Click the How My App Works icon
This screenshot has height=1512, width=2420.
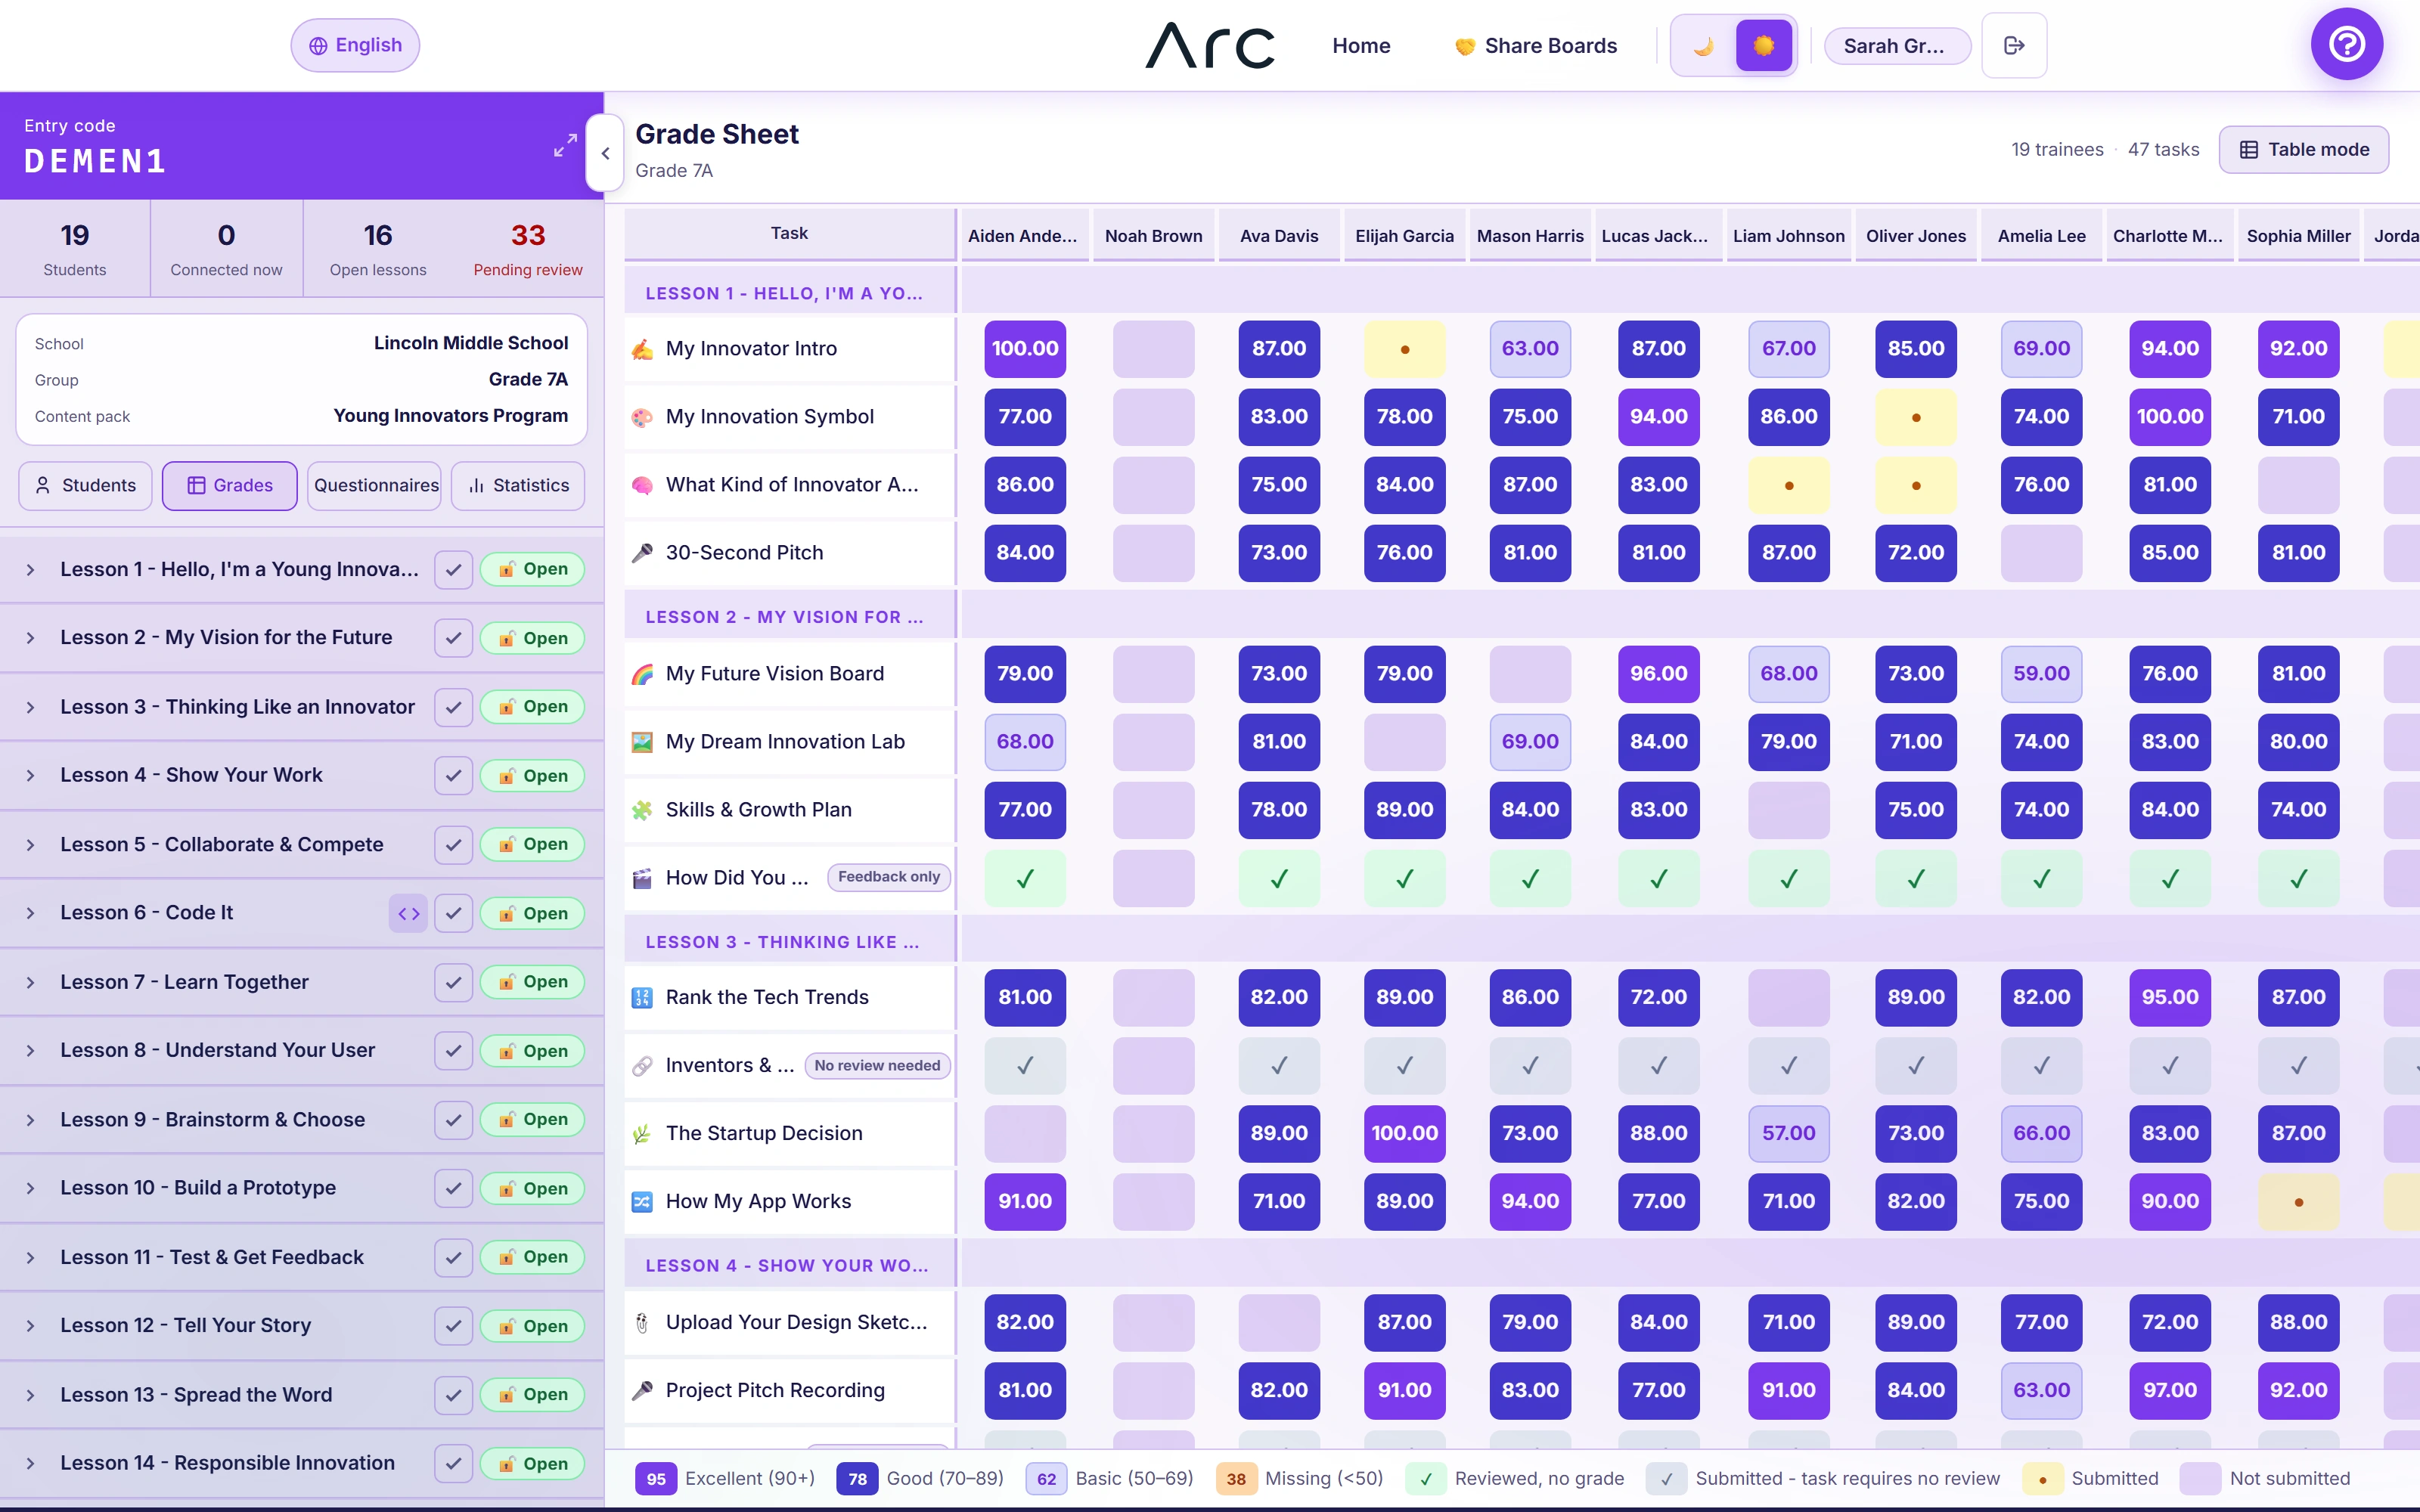coord(642,1201)
